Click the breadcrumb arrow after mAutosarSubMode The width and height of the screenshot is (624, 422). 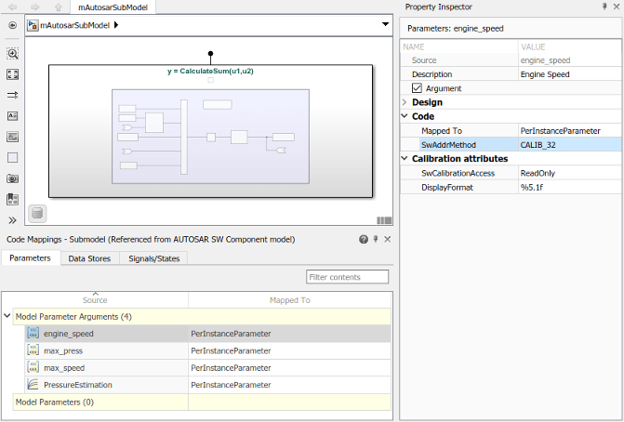[x=116, y=25]
